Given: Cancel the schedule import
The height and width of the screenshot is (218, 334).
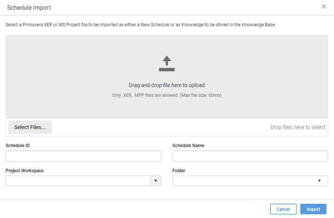Looking at the screenshot, I should tap(283, 209).
